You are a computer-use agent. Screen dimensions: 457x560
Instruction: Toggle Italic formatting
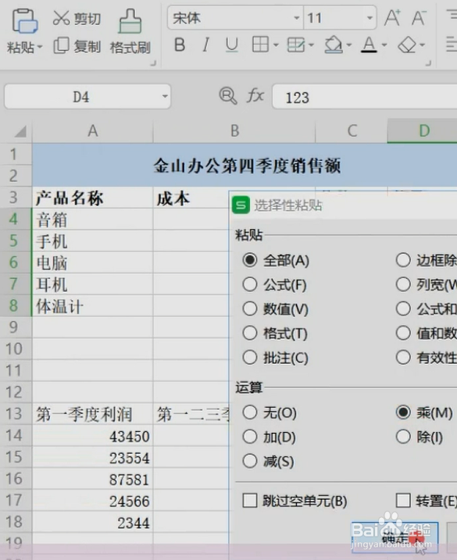(205, 45)
